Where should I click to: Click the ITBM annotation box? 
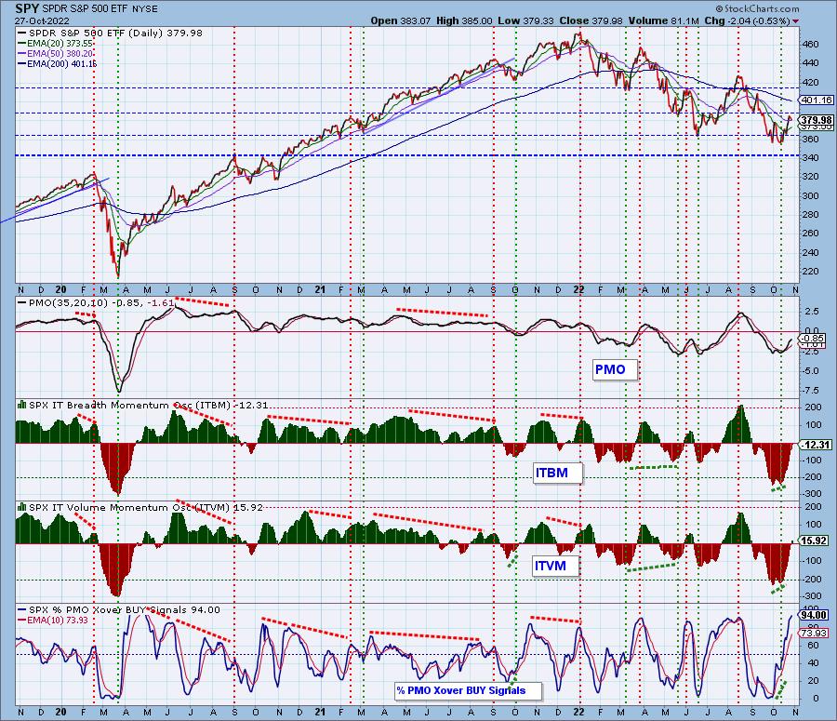coord(558,473)
